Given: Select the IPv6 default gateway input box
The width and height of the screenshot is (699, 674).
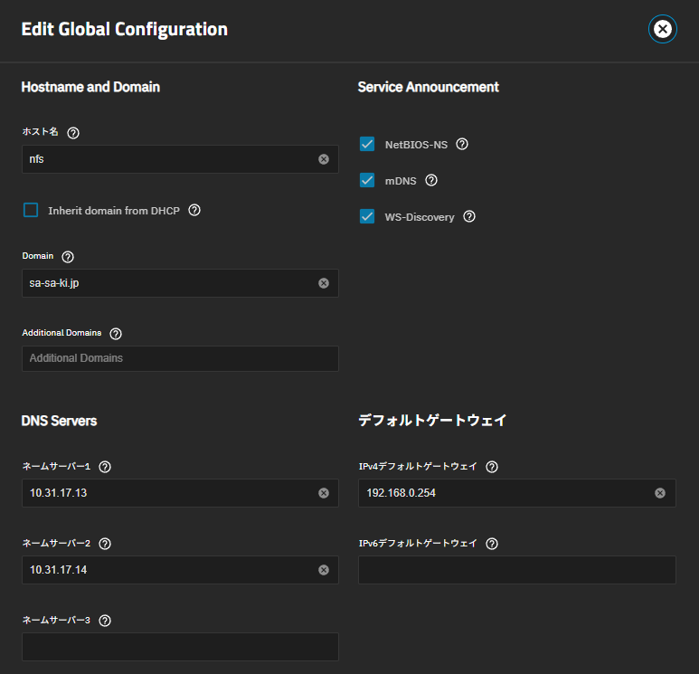Looking at the screenshot, I should coord(517,570).
